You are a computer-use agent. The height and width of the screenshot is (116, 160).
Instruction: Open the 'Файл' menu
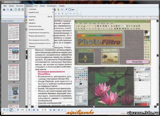(x=5, y=6)
